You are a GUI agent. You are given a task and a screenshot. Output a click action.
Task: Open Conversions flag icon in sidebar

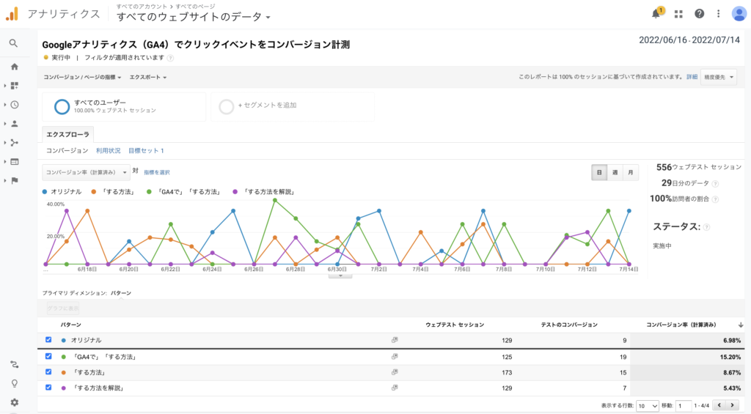(15, 180)
